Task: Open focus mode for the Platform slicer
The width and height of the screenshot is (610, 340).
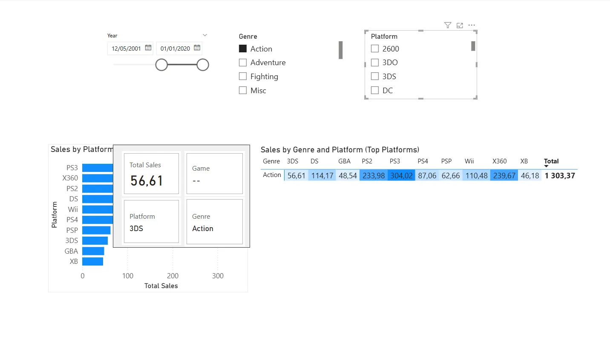Action: (x=460, y=26)
